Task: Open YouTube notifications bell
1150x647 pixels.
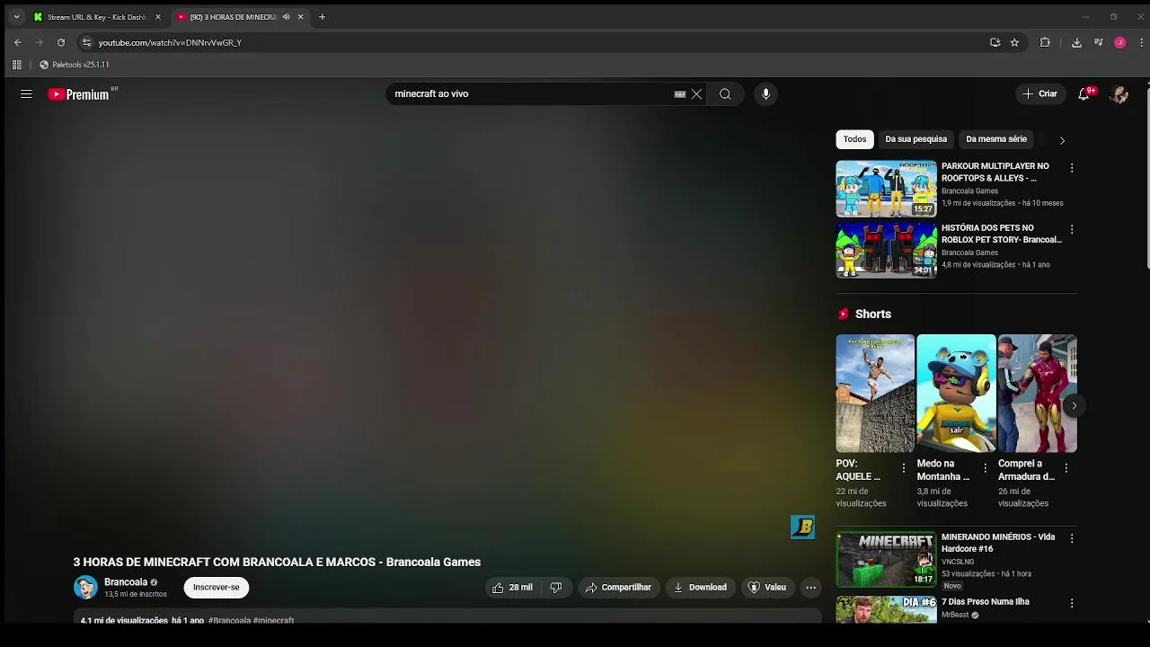Action: (x=1084, y=93)
